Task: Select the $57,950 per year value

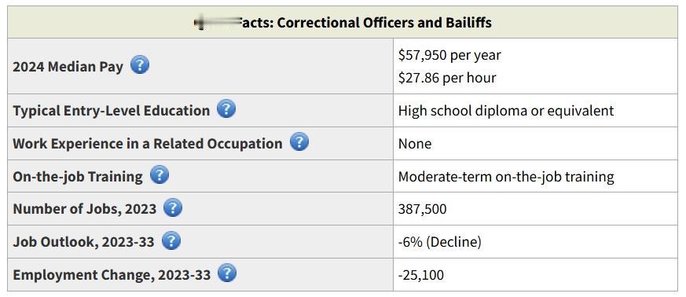Action: point(449,55)
